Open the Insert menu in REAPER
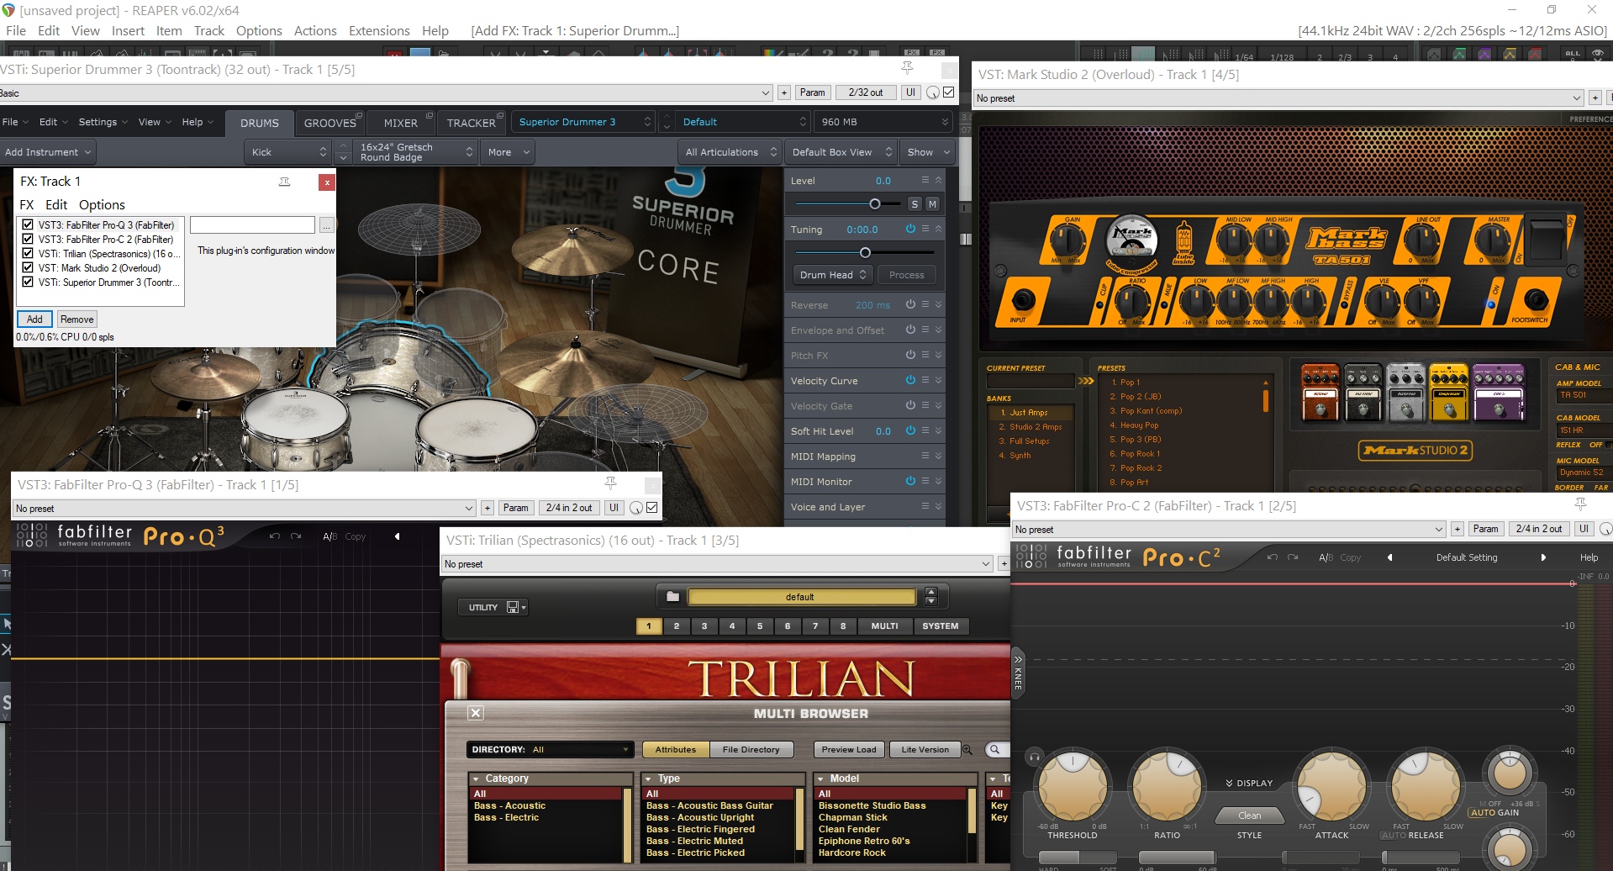 (x=128, y=30)
